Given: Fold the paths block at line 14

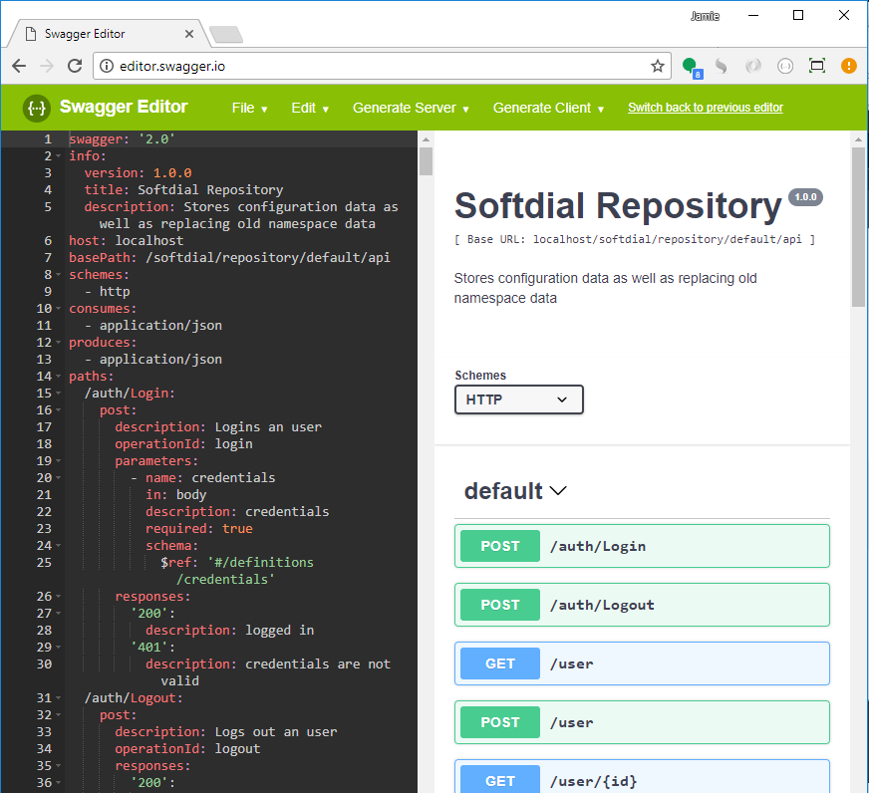Looking at the screenshot, I should pyautogui.click(x=58, y=377).
